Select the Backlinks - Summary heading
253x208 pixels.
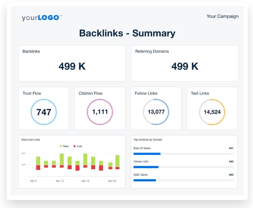click(127, 33)
